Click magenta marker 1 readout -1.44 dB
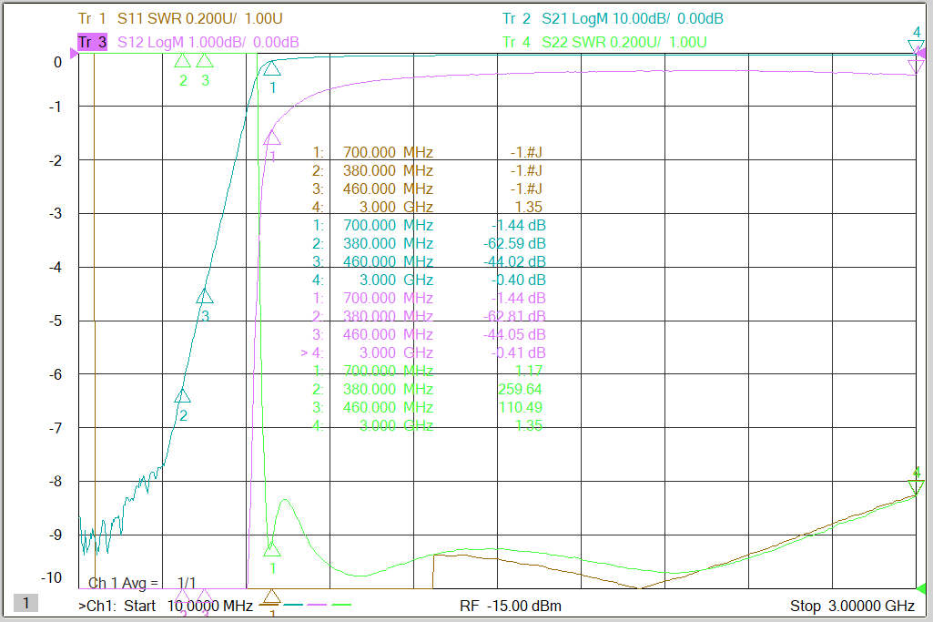This screenshot has width=933, height=622. (x=518, y=298)
